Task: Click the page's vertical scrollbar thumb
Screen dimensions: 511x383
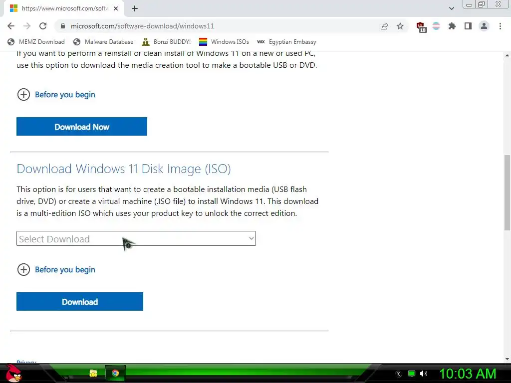Action: (x=507, y=193)
